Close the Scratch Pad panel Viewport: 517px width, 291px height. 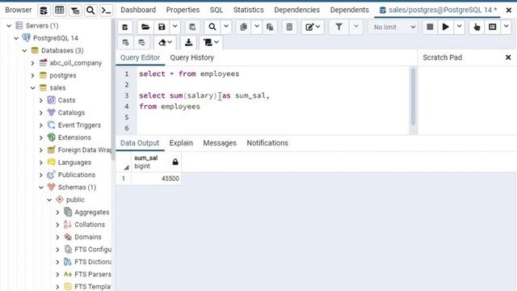[508, 57]
